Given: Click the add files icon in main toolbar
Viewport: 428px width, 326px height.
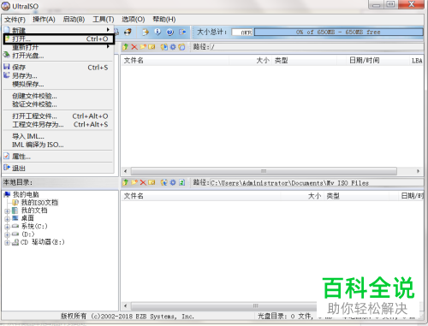Looking at the screenshot, I should [x=146, y=32].
